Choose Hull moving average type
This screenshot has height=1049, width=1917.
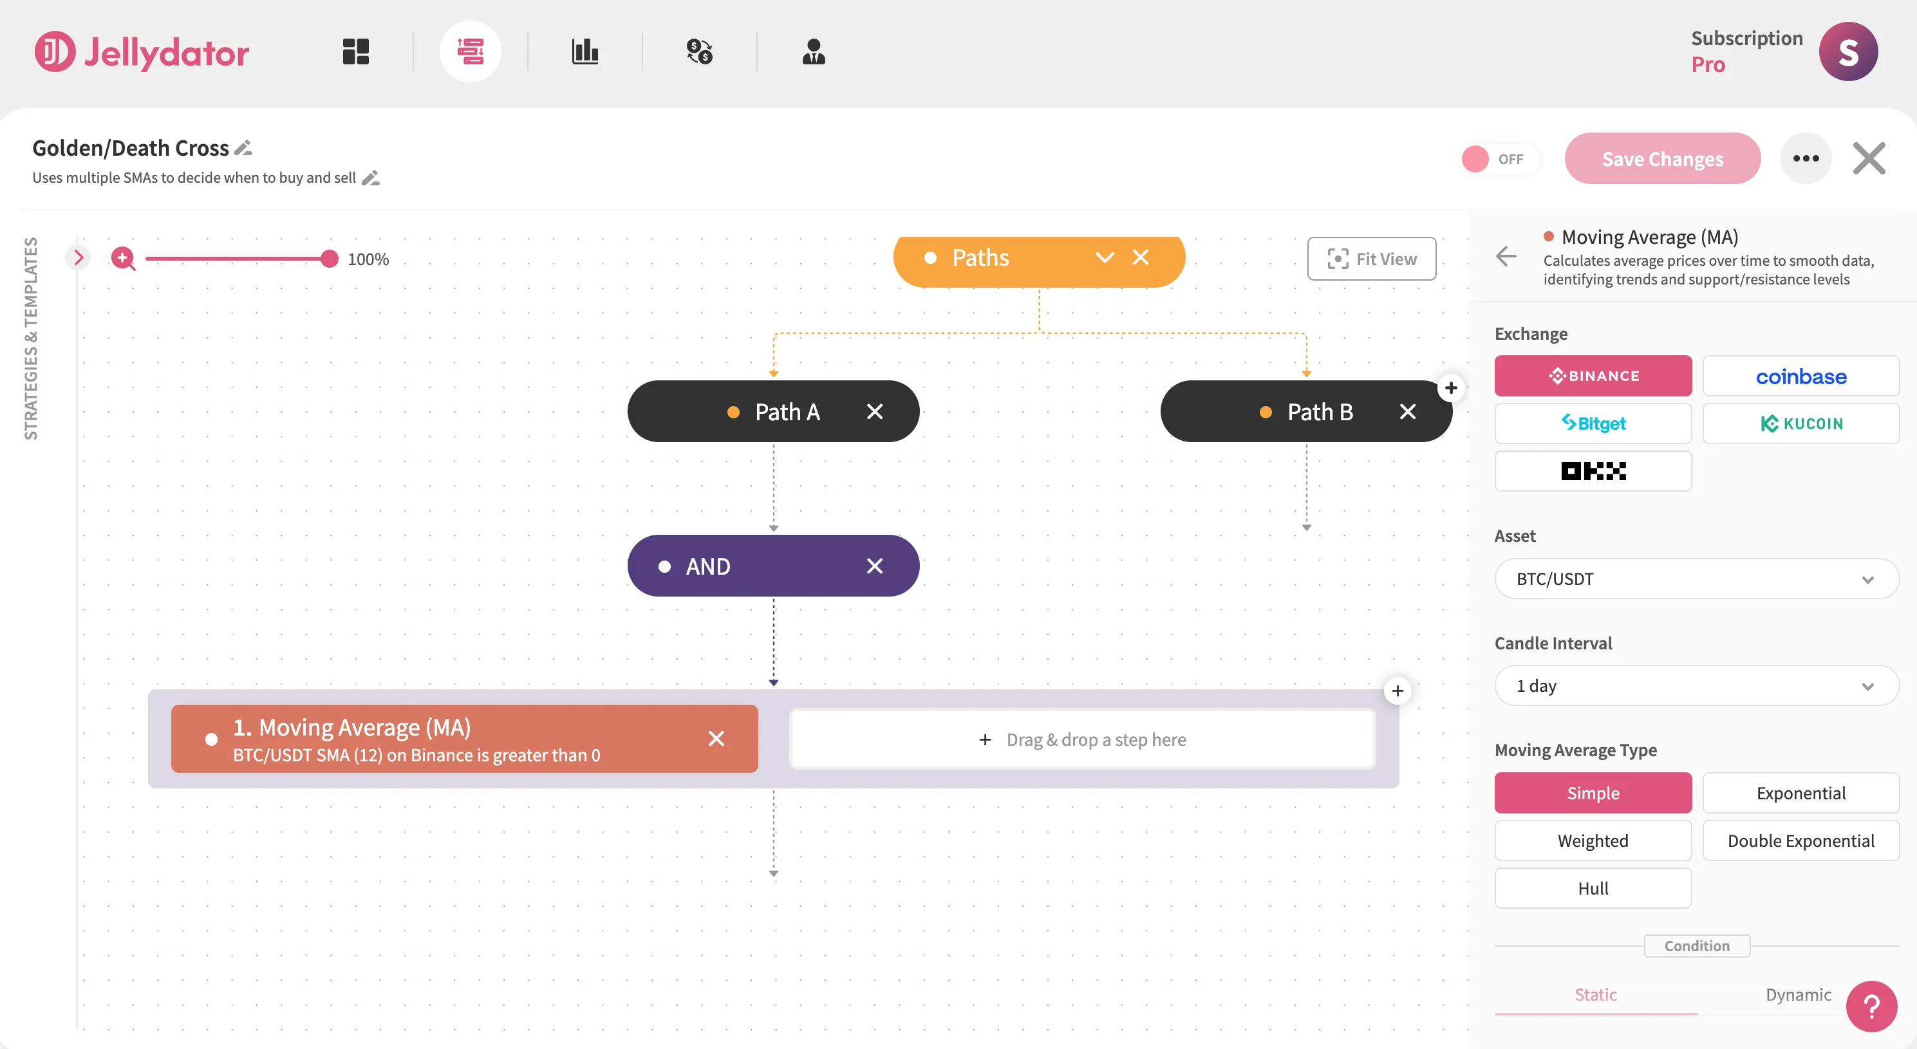[1593, 888]
